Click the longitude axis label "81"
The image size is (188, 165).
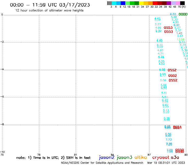76,155
